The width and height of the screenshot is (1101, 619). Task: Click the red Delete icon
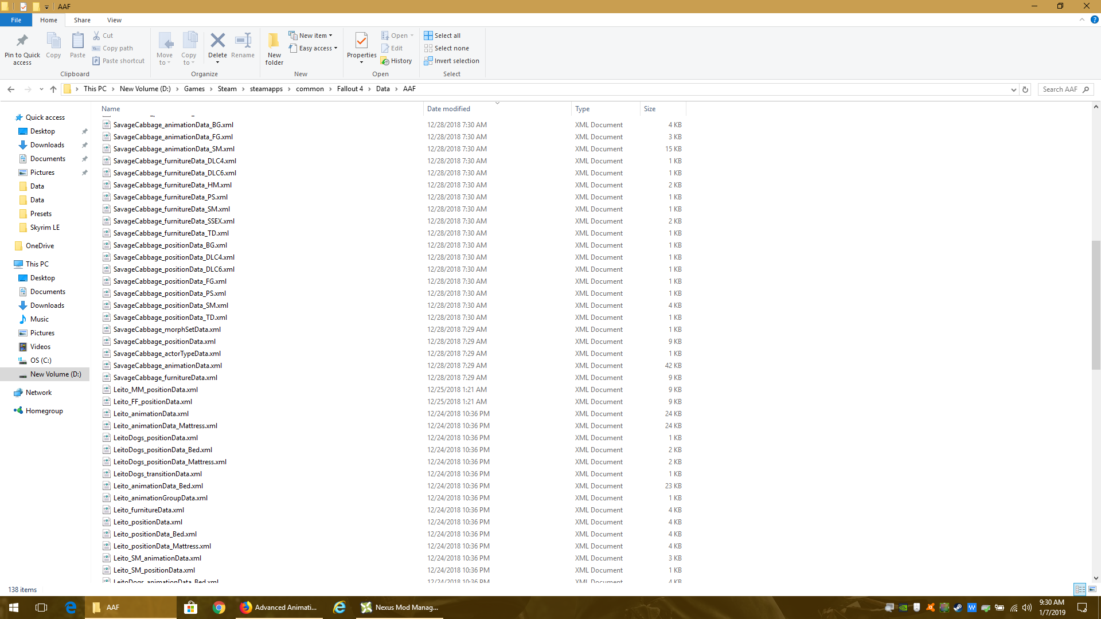(x=217, y=41)
